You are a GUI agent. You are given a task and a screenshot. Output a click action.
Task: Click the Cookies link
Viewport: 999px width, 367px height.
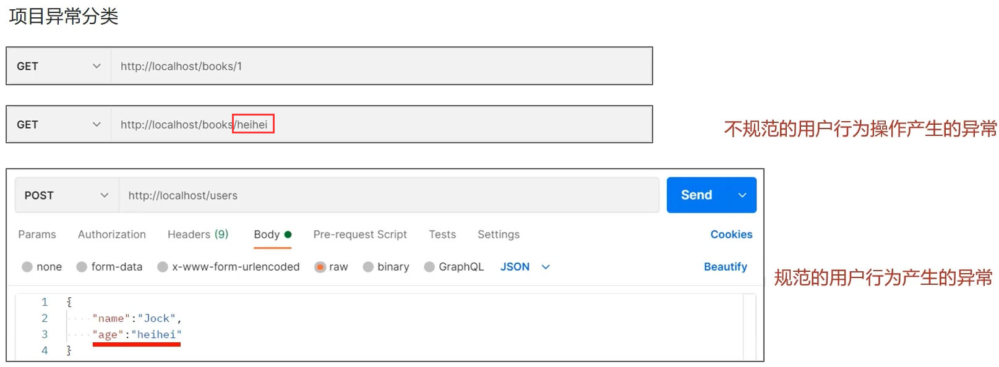[x=731, y=235]
